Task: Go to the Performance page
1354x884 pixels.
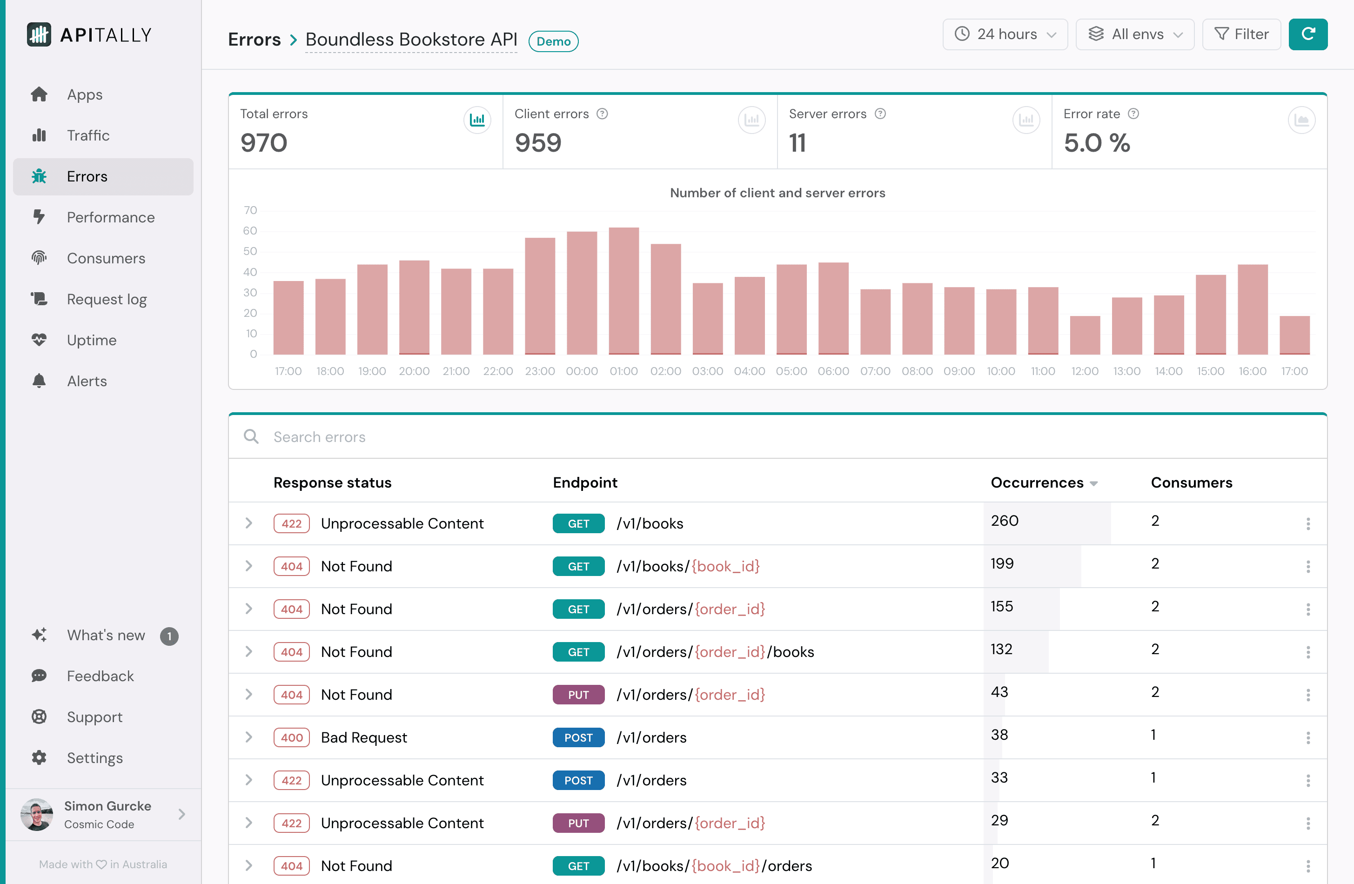Action: (x=103, y=217)
